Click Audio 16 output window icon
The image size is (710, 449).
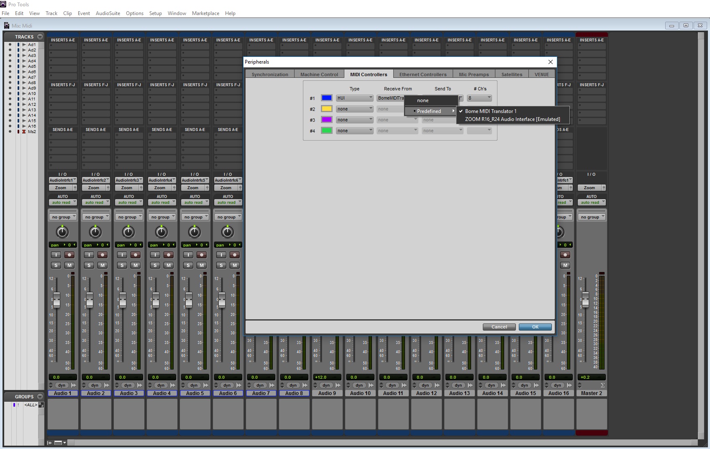pos(570,385)
